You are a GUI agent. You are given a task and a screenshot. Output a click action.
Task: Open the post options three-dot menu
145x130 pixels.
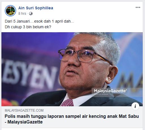tap(138, 7)
